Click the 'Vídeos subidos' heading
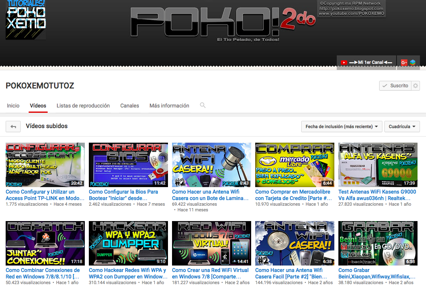Viewport: 426px width, 293px height. 47,126
